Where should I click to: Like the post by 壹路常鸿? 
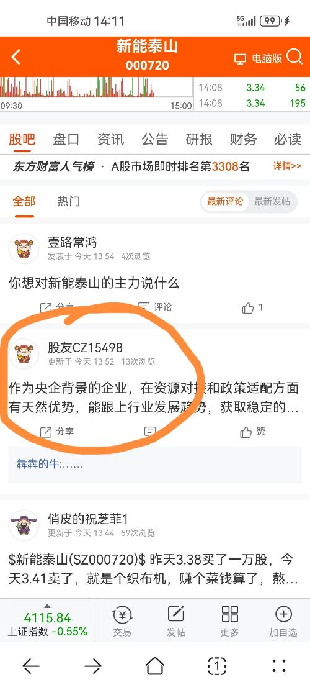[252, 307]
